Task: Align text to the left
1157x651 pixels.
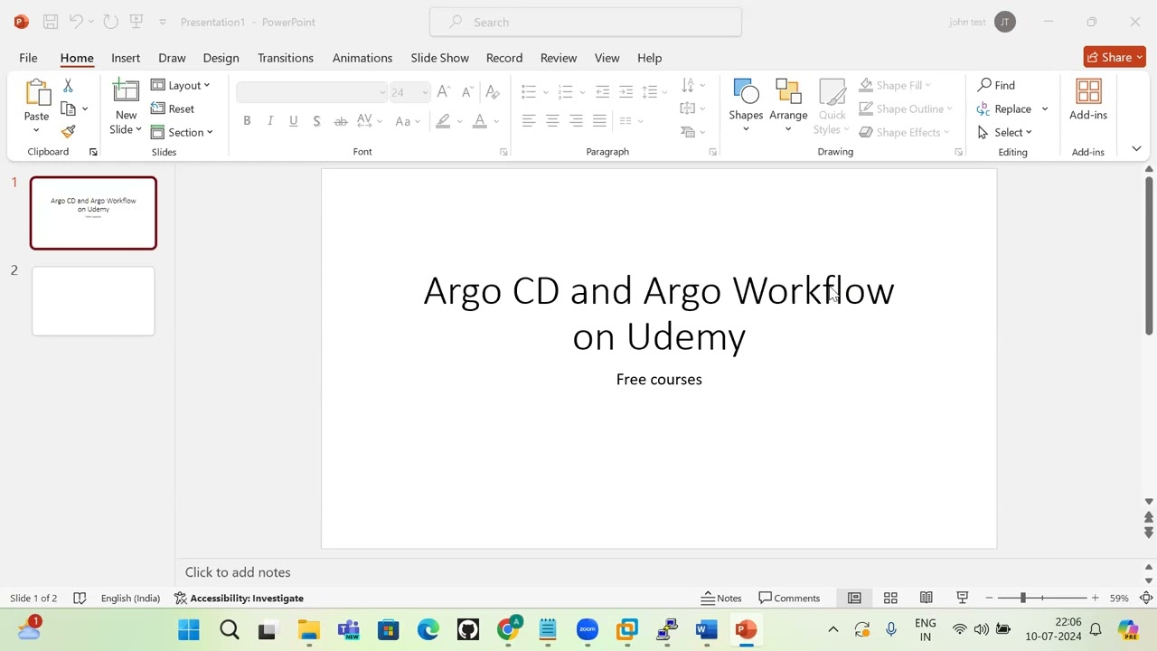Action: pos(529,120)
